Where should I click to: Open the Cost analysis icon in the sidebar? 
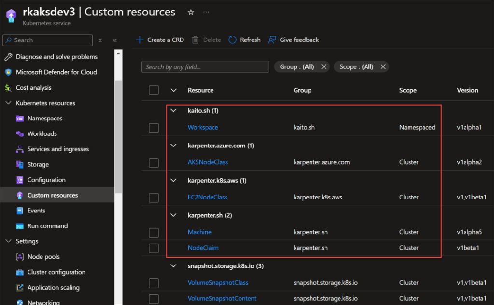tap(8, 88)
